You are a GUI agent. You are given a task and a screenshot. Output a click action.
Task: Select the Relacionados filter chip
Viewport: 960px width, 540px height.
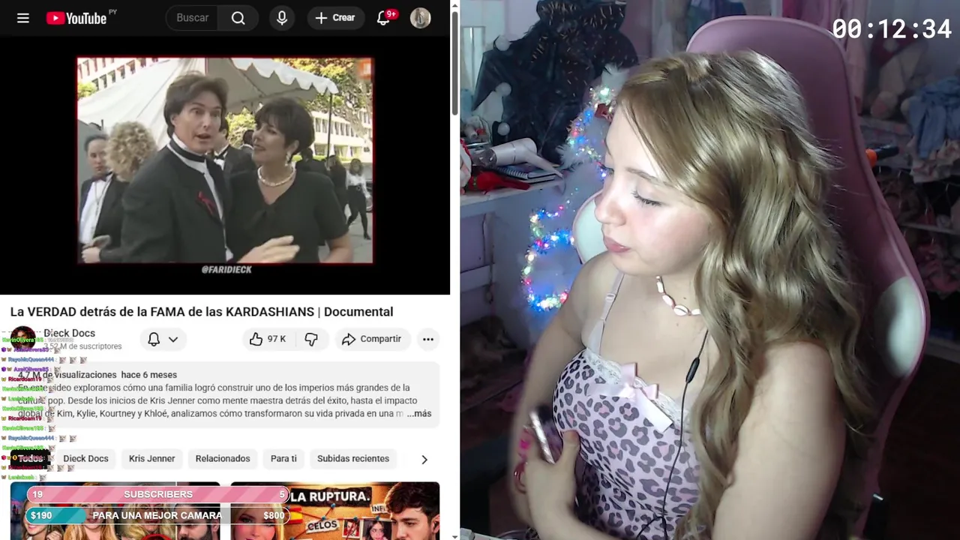(223, 458)
